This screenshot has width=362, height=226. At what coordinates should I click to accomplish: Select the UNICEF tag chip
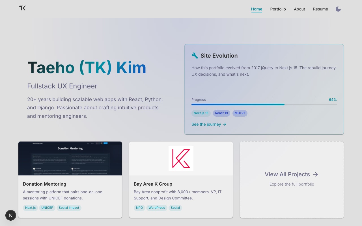(47, 208)
